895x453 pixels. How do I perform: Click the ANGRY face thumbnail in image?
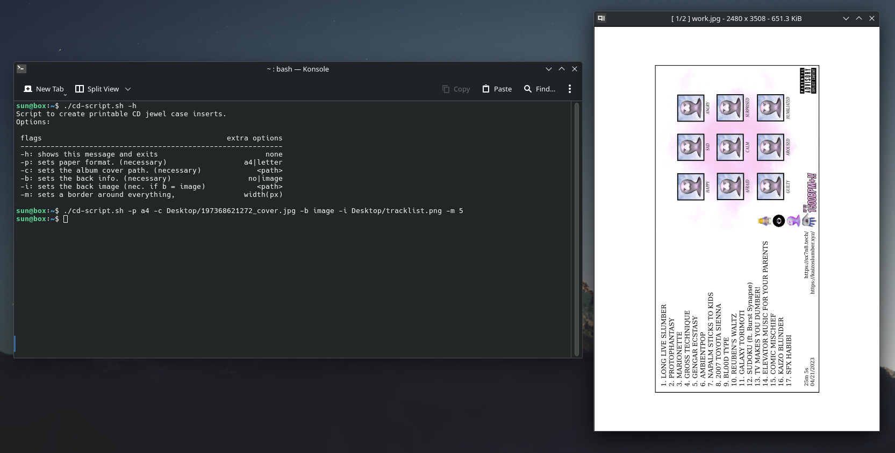coord(691,108)
